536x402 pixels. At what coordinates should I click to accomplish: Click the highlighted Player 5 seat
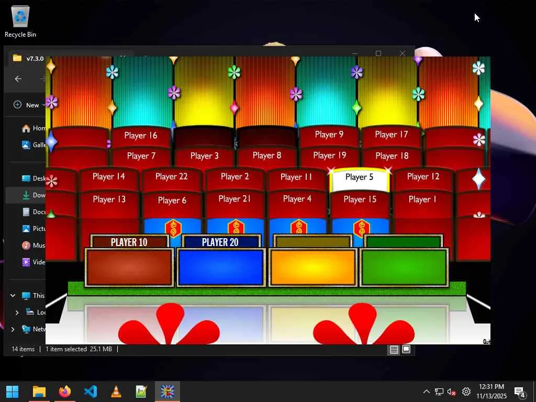(359, 179)
